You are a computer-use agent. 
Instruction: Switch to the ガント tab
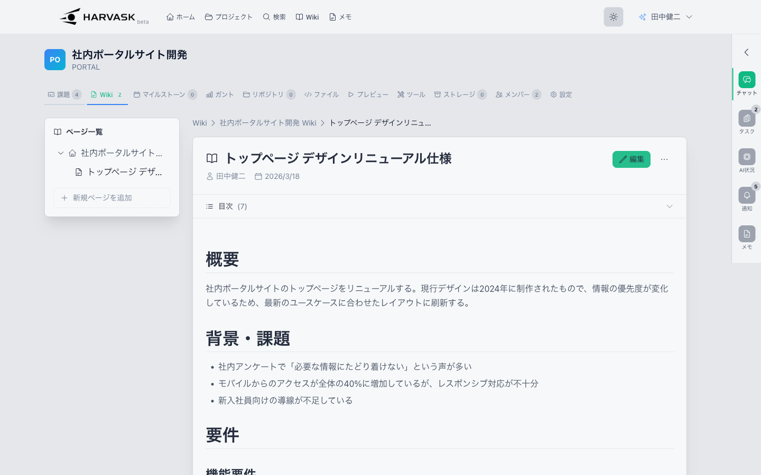coord(220,94)
